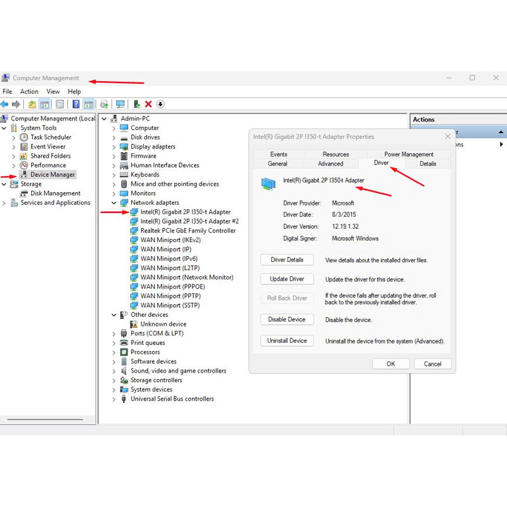Image resolution: width=507 pixels, height=507 pixels.
Task: Click the Processors category icon
Action: pos(124,352)
